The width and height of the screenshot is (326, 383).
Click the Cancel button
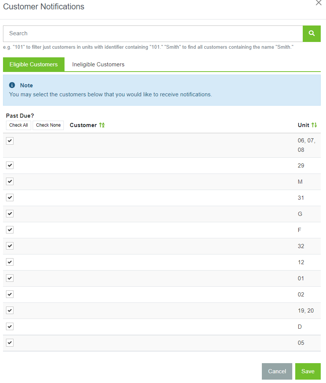[277, 371]
